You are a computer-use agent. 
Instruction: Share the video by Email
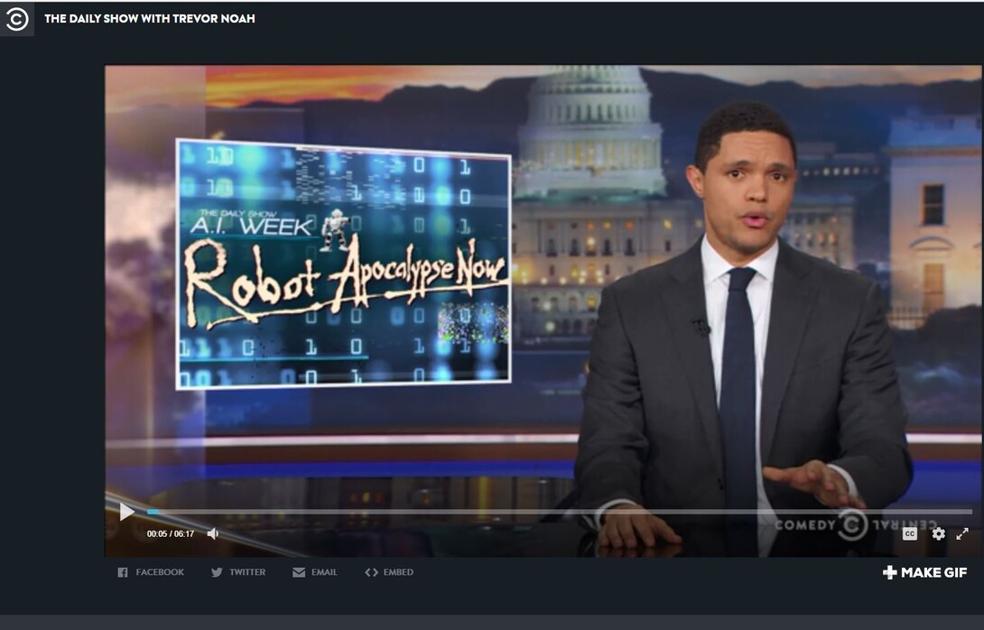[x=315, y=572]
